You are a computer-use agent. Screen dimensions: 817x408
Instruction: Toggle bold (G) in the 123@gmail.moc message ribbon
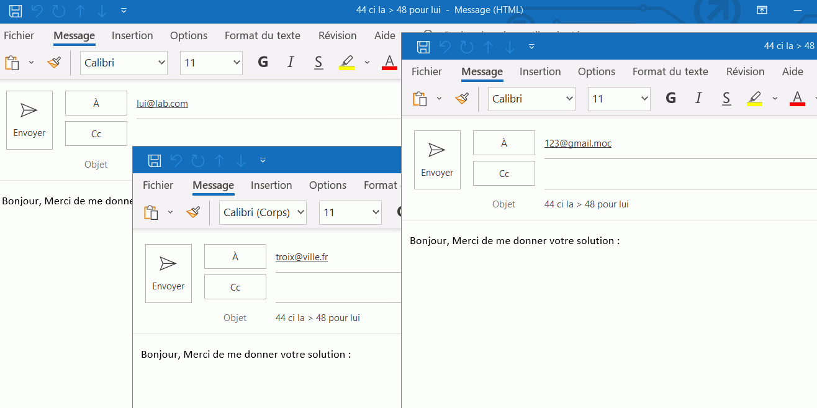(670, 98)
